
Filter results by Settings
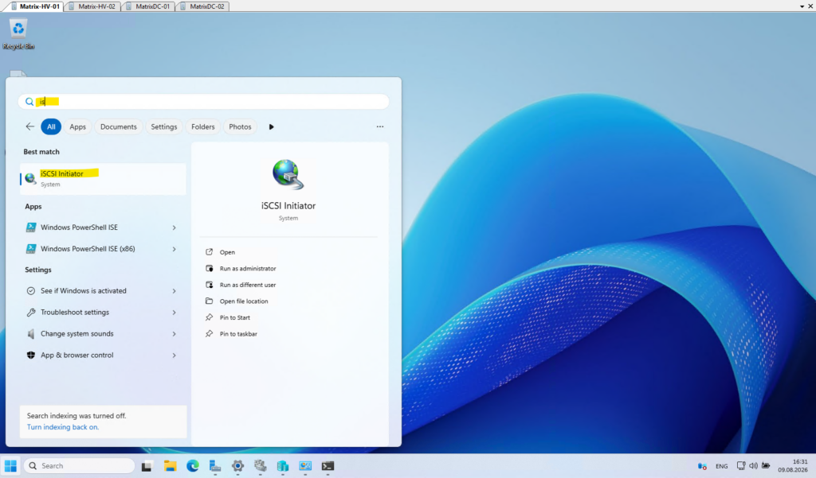coord(164,126)
